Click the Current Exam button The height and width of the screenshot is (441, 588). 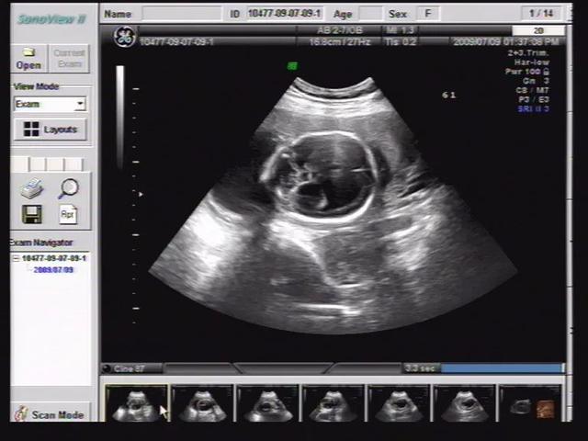click(69, 59)
